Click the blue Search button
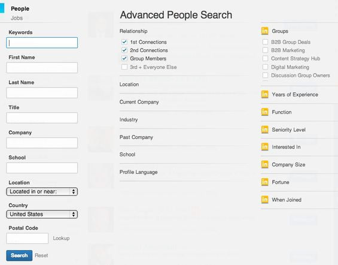Screen dimensions: 338x265 pos(19,255)
